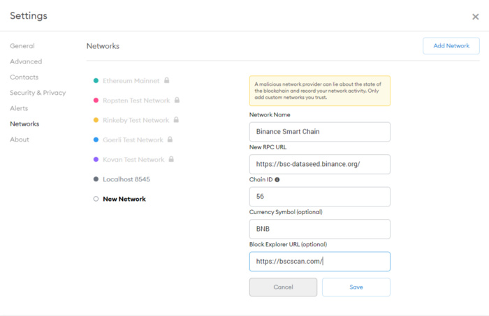The height and width of the screenshot is (316, 489).
Task: Open the About section
Action: tap(20, 140)
